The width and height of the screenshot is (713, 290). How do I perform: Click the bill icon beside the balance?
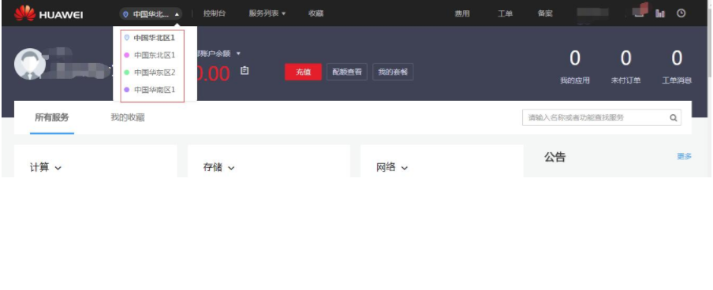(245, 70)
